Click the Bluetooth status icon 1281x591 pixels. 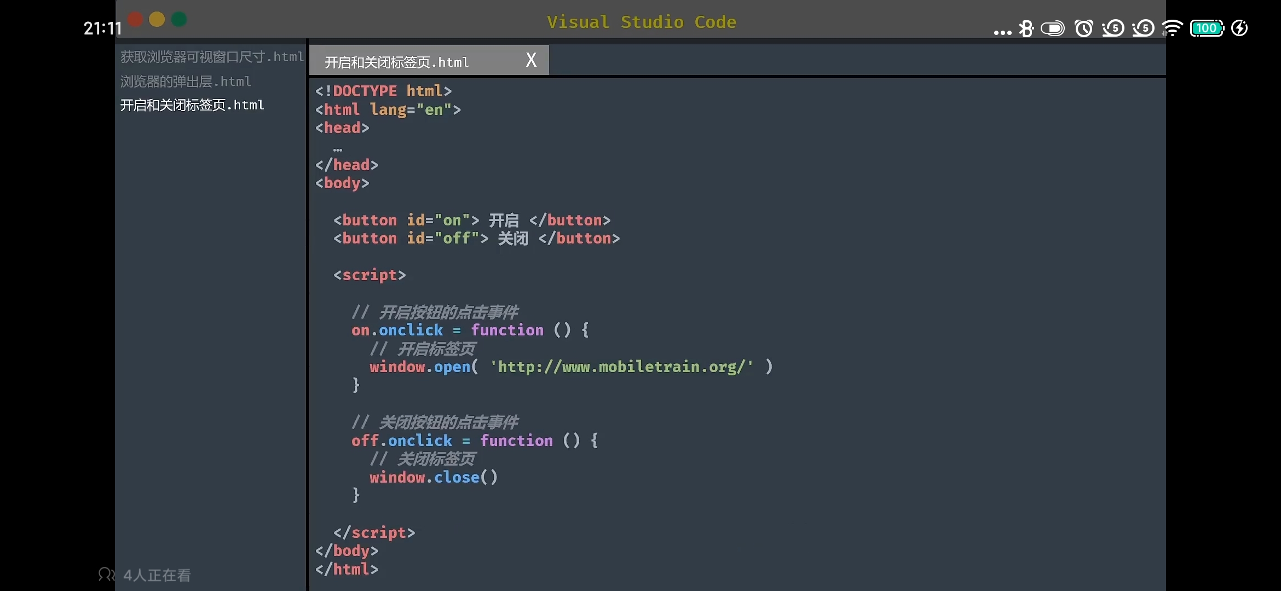pos(1026,28)
